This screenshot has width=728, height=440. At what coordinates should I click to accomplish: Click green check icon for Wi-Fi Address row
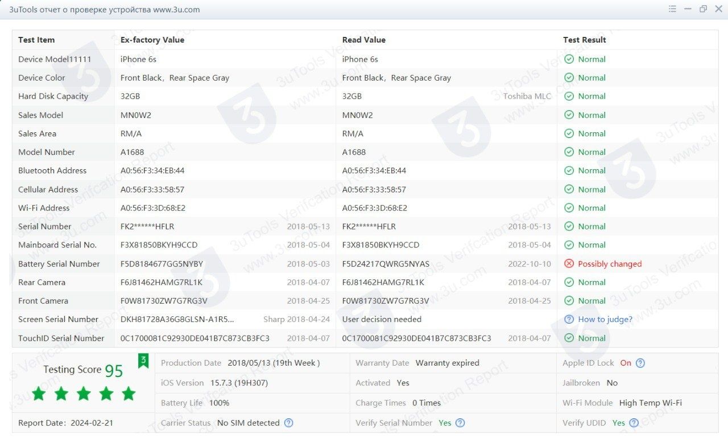tap(569, 208)
